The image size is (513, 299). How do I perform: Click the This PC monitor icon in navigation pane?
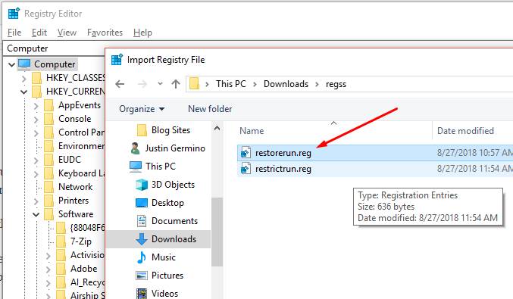136,167
